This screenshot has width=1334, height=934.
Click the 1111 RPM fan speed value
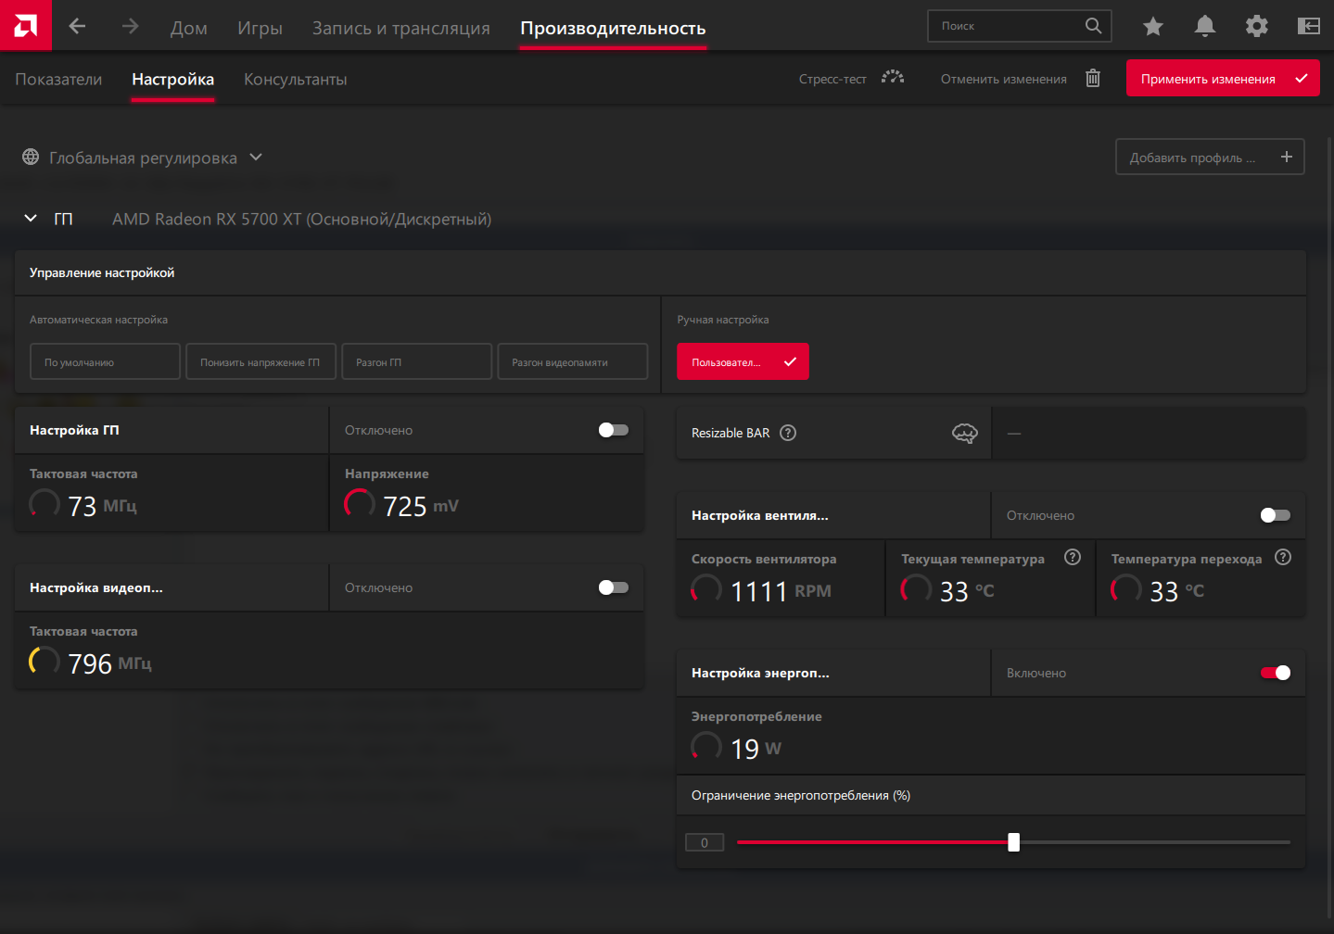point(781,591)
